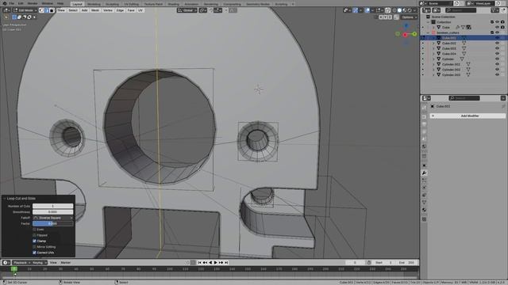Select material preview shading

coord(405,10)
